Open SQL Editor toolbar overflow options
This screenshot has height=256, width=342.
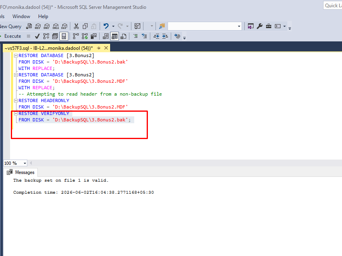point(184,38)
